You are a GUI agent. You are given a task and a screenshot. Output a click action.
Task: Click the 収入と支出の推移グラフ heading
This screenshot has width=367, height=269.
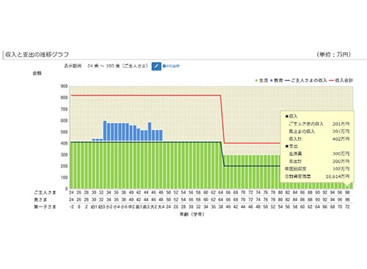tap(37, 54)
